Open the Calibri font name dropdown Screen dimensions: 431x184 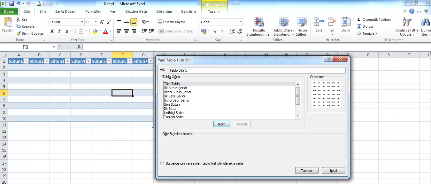click(x=81, y=22)
